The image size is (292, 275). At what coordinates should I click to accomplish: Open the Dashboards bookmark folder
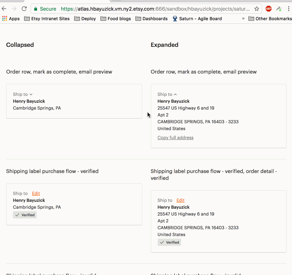click(x=151, y=19)
